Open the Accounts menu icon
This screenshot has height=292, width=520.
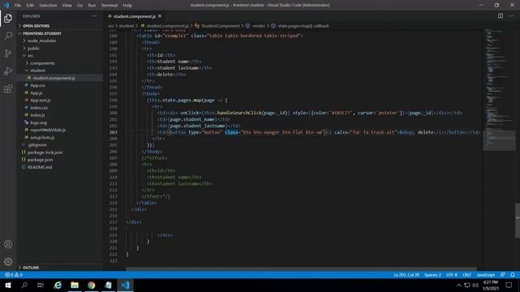point(8,244)
